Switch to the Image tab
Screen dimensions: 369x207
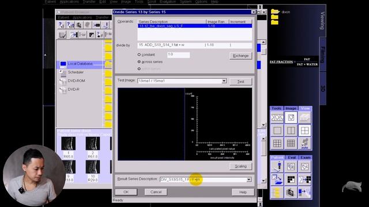291,108
